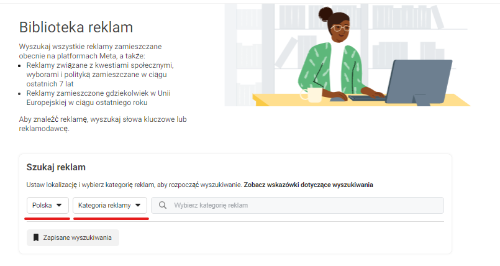Click the Wybierz kategorię reklam search field

click(297, 205)
